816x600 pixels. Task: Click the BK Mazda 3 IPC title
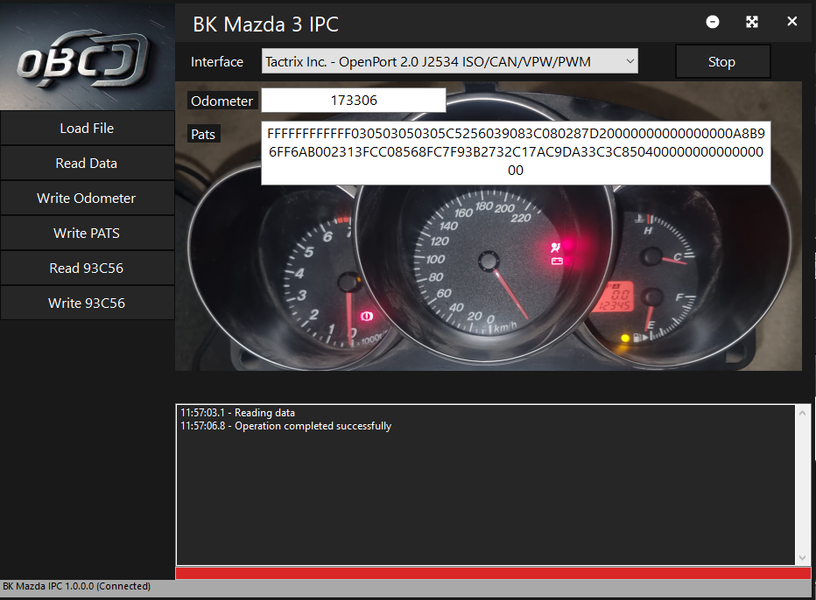pyautogui.click(x=266, y=24)
